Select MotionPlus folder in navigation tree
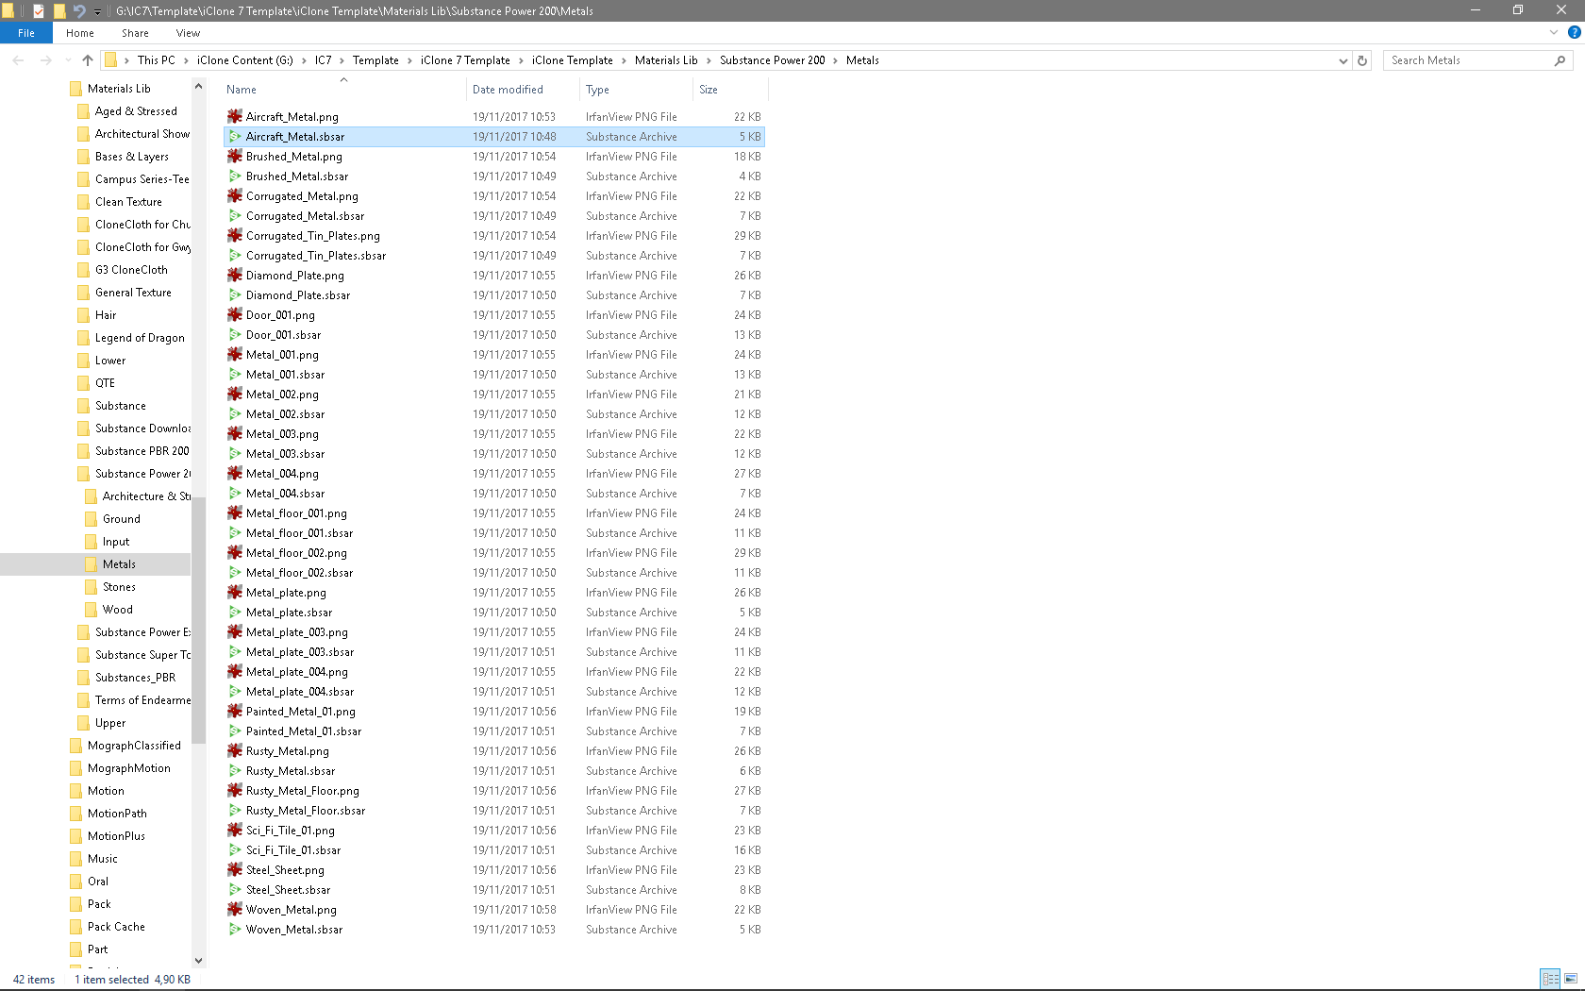Viewport: 1585px width, 991px height. click(x=116, y=836)
